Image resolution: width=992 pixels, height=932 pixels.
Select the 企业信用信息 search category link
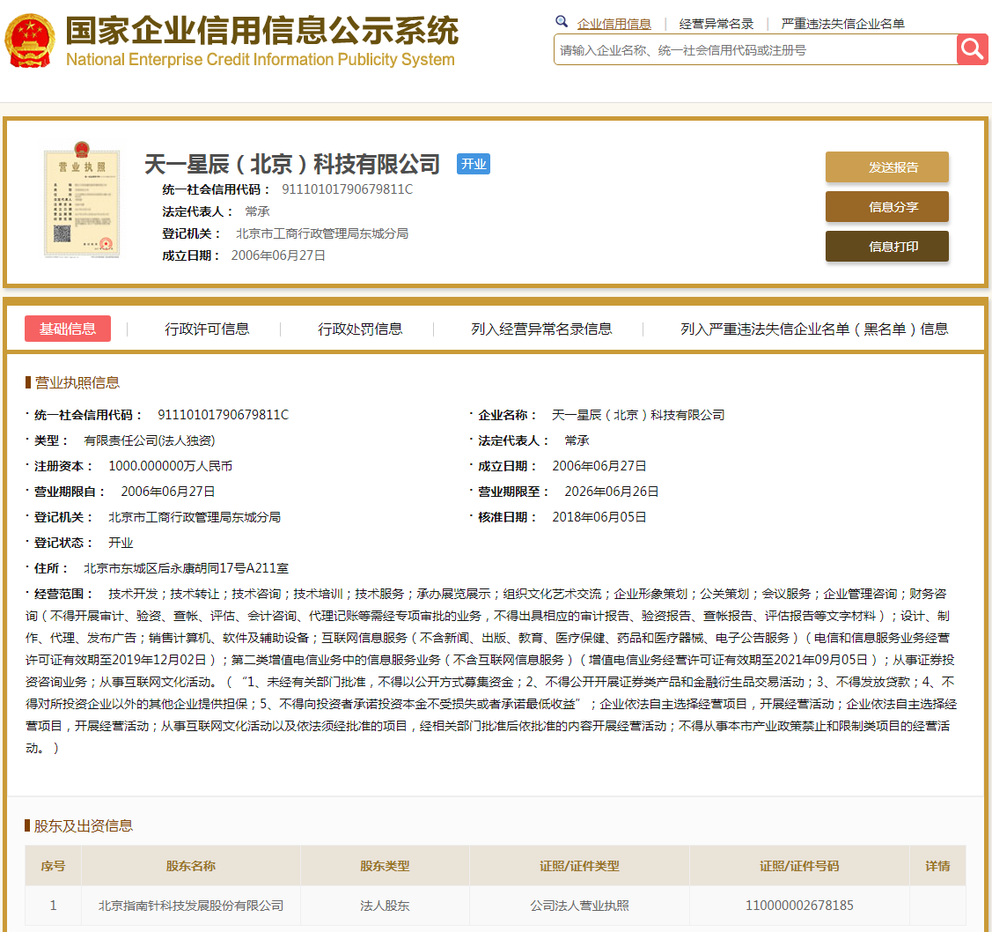(x=614, y=24)
